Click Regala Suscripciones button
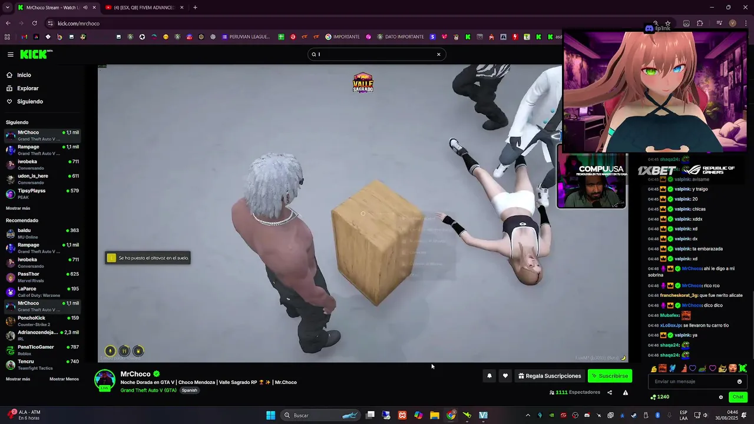754x424 pixels. pos(550,376)
